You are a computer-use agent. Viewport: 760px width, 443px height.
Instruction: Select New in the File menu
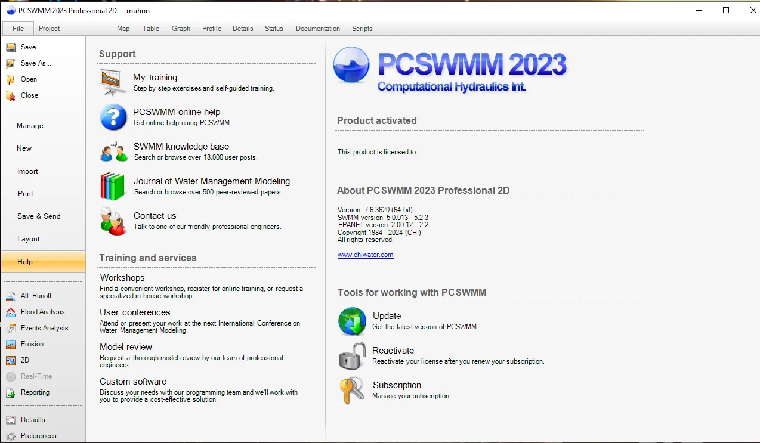(x=43, y=148)
